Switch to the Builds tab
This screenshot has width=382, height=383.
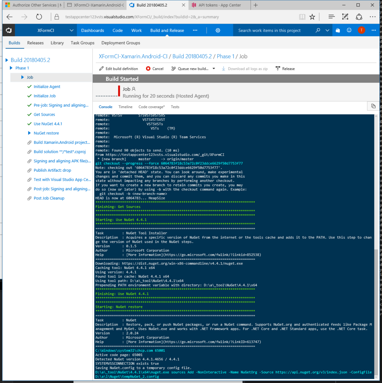[x=15, y=43]
